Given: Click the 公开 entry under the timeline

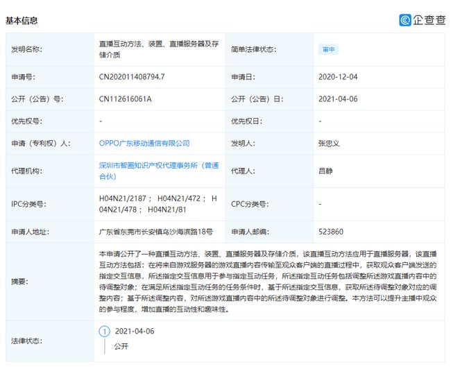Looking at the screenshot, I should click(x=121, y=345).
